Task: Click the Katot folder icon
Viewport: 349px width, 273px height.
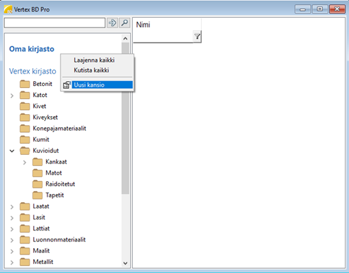Action: click(x=25, y=95)
